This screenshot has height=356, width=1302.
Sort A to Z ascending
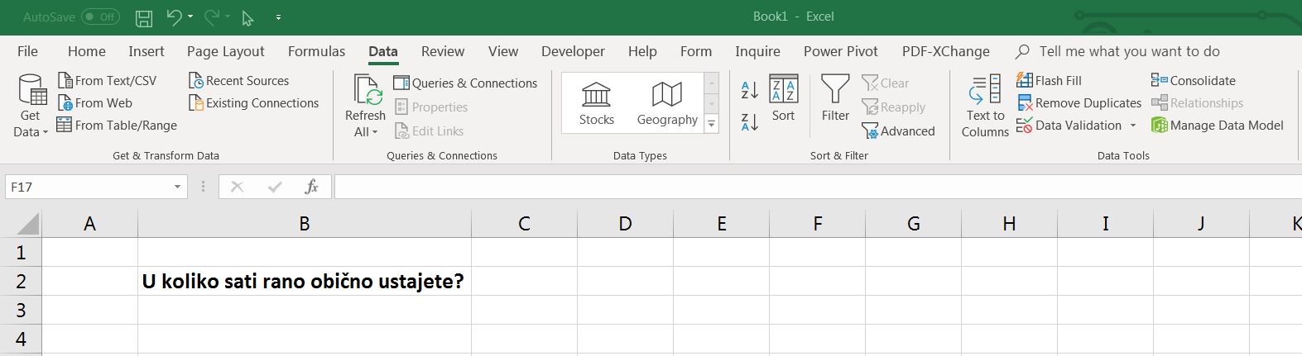coord(749,90)
